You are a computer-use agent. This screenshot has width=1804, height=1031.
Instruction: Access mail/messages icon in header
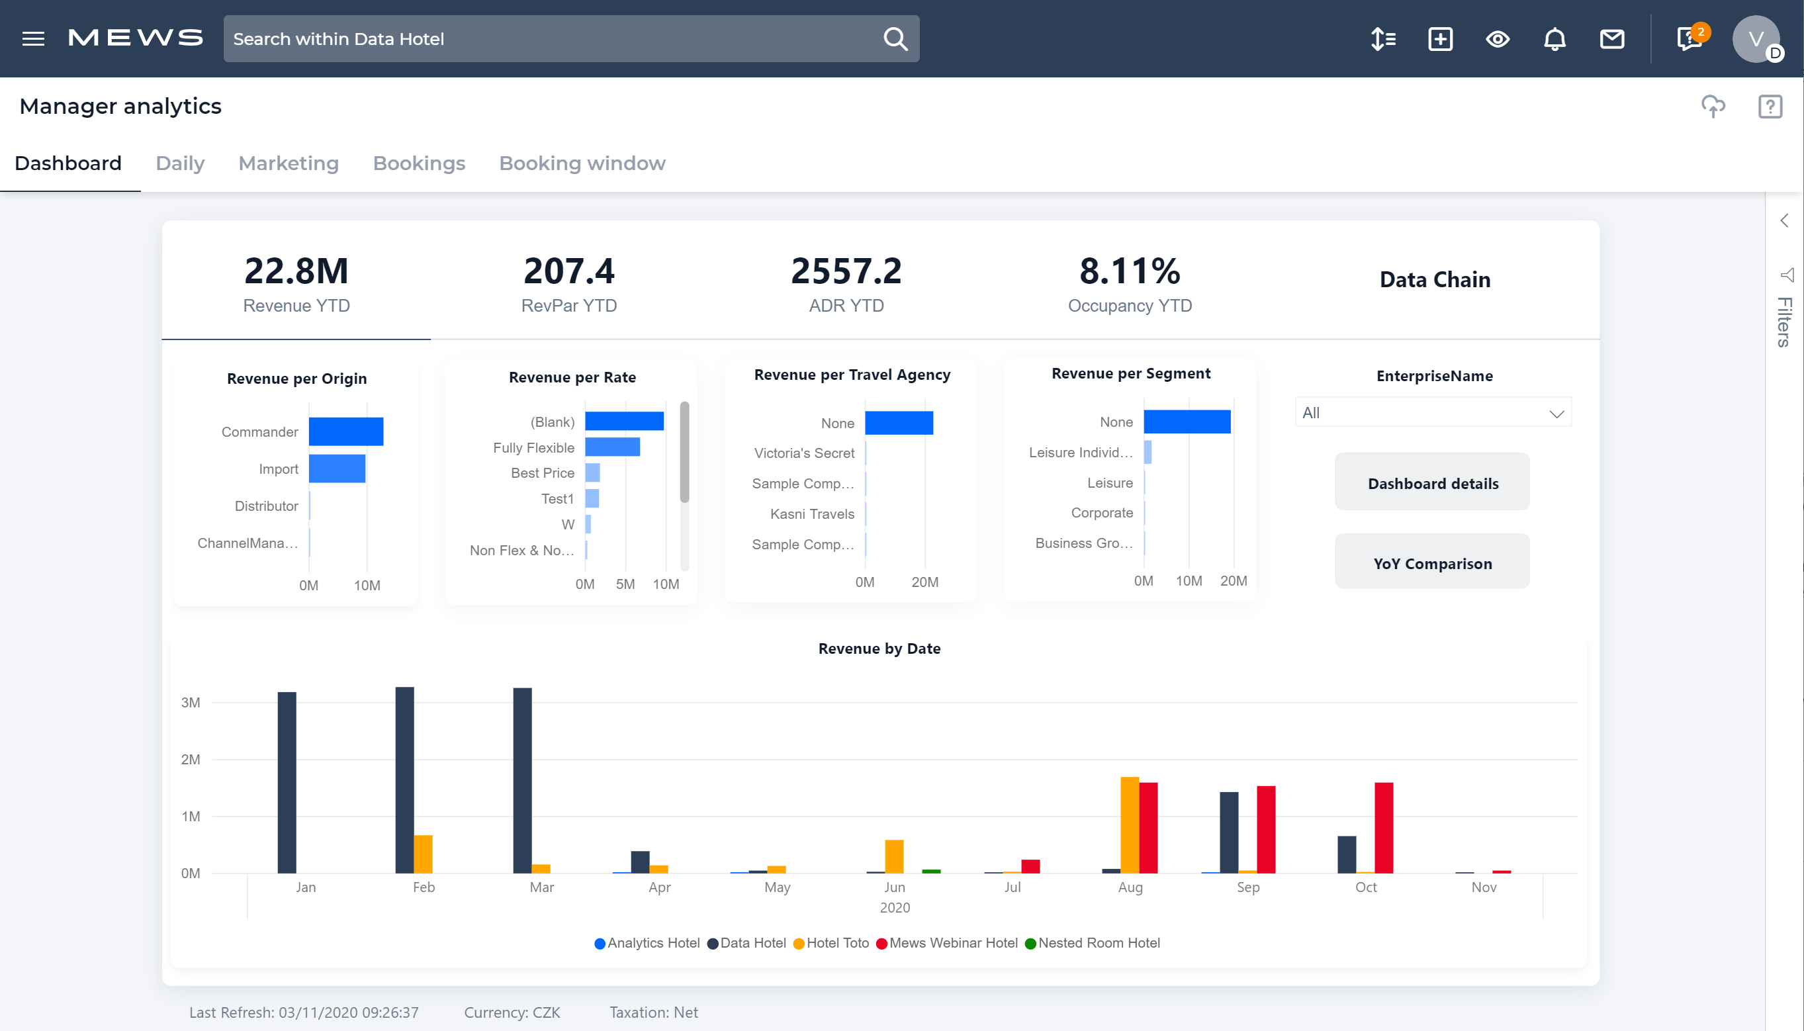click(1611, 38)
